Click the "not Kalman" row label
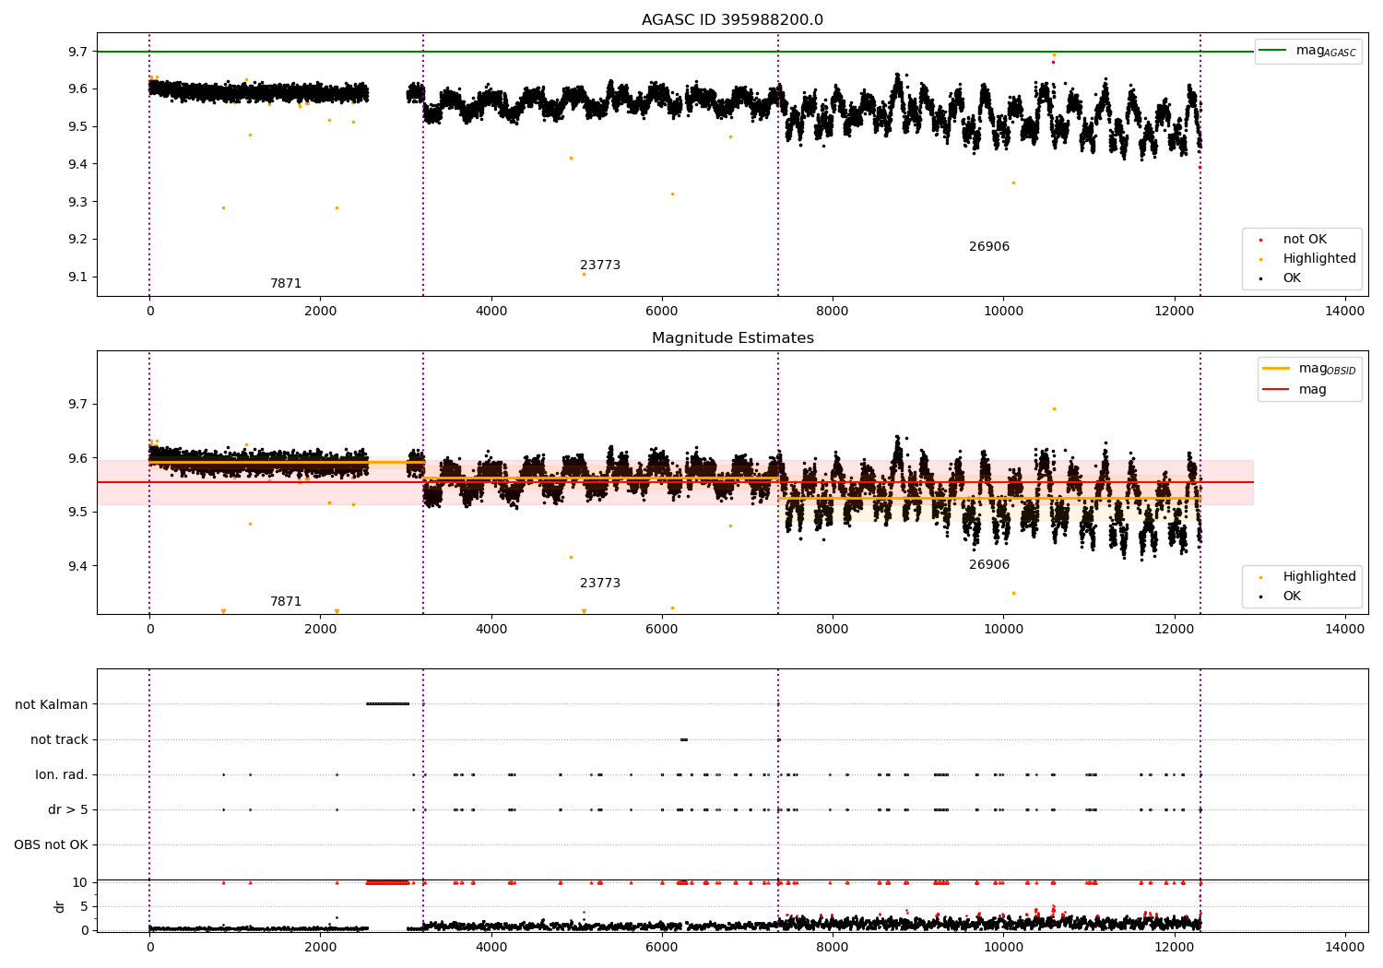Screen dimensions: 1383x968 tap(52, 704)
